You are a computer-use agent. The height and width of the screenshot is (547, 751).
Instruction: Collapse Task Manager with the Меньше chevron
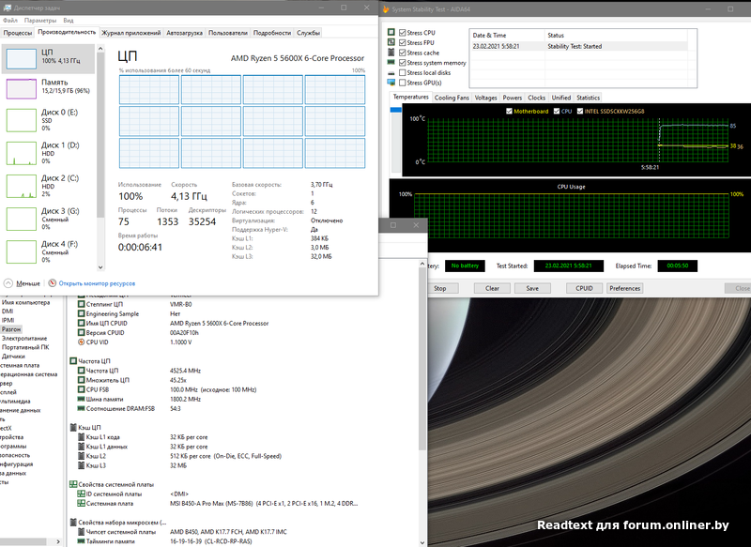tap(8, 282)
